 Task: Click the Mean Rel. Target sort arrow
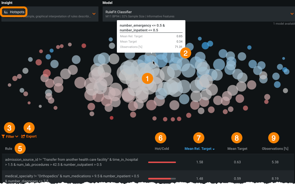click(214, 149)
